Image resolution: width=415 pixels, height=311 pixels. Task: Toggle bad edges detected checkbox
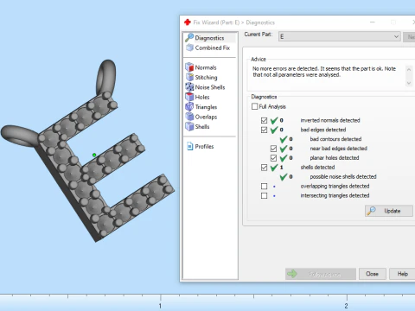(x=264, y=130)
